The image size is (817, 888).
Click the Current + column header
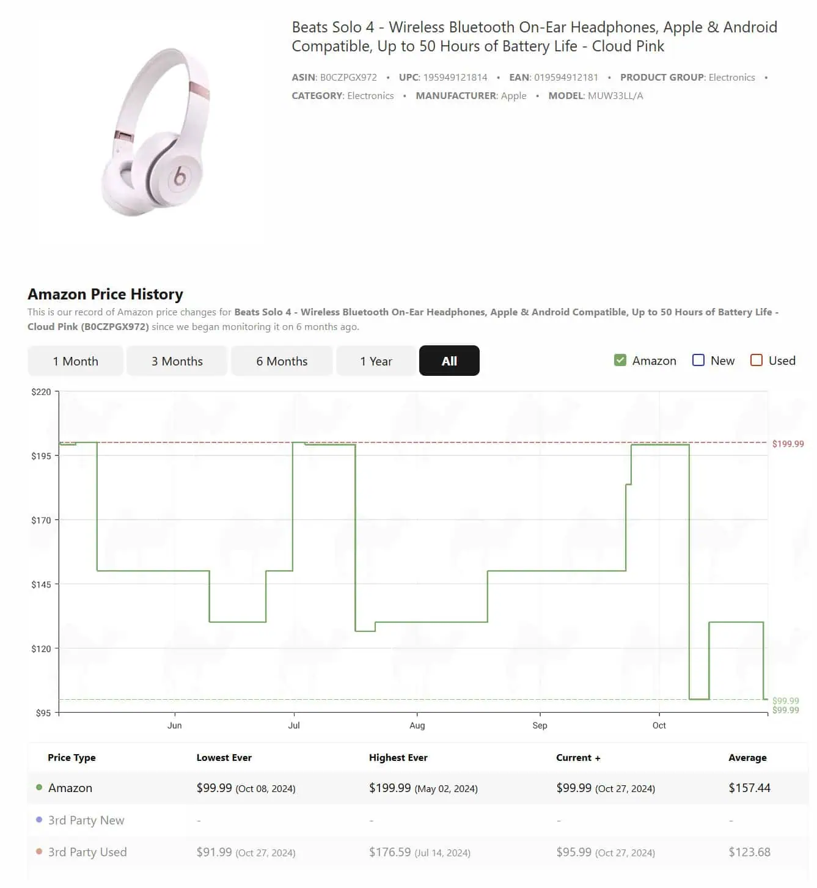(x=578, y=758)
